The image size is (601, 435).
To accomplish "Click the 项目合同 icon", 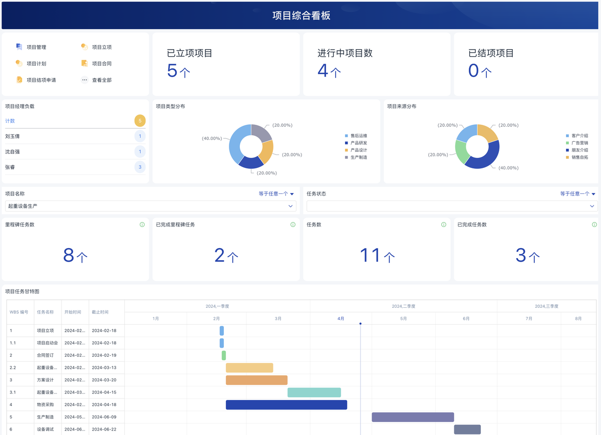I will 85,63.
